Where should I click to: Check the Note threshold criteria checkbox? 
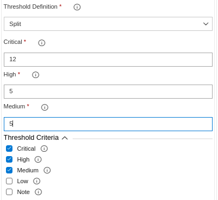9,192
